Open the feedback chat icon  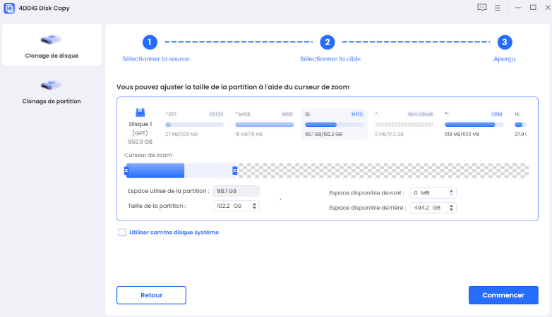[482, 7]
